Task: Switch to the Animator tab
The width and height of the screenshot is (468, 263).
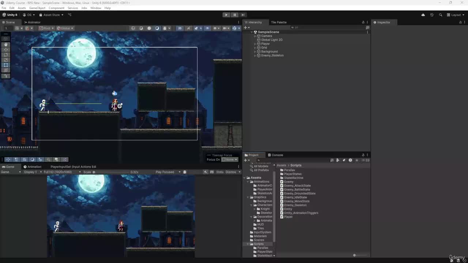Action: tap(32, 22)
